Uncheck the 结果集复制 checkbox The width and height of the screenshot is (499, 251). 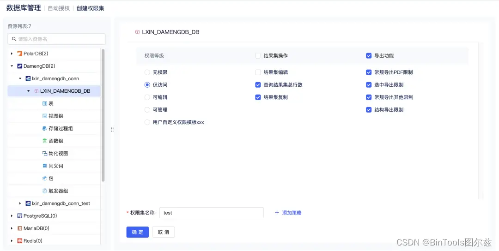click(x=258, y=97)
